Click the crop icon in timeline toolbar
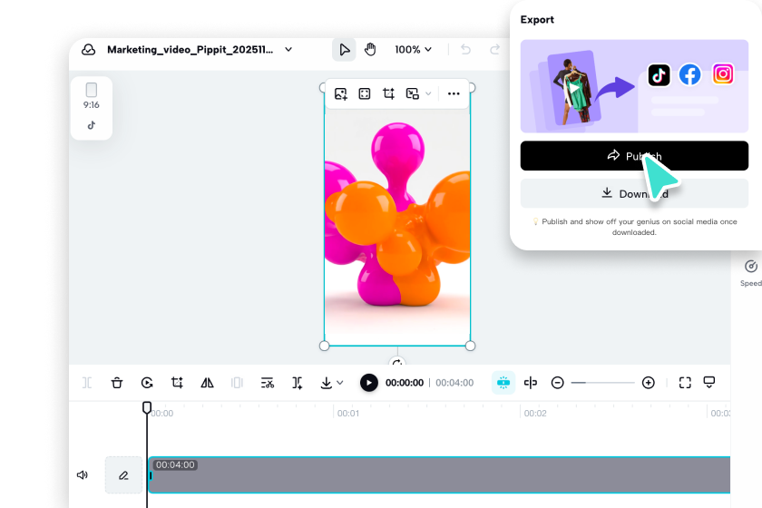This screenshot has width=762, height=508. pyautogui.click(x=177, y=383)
